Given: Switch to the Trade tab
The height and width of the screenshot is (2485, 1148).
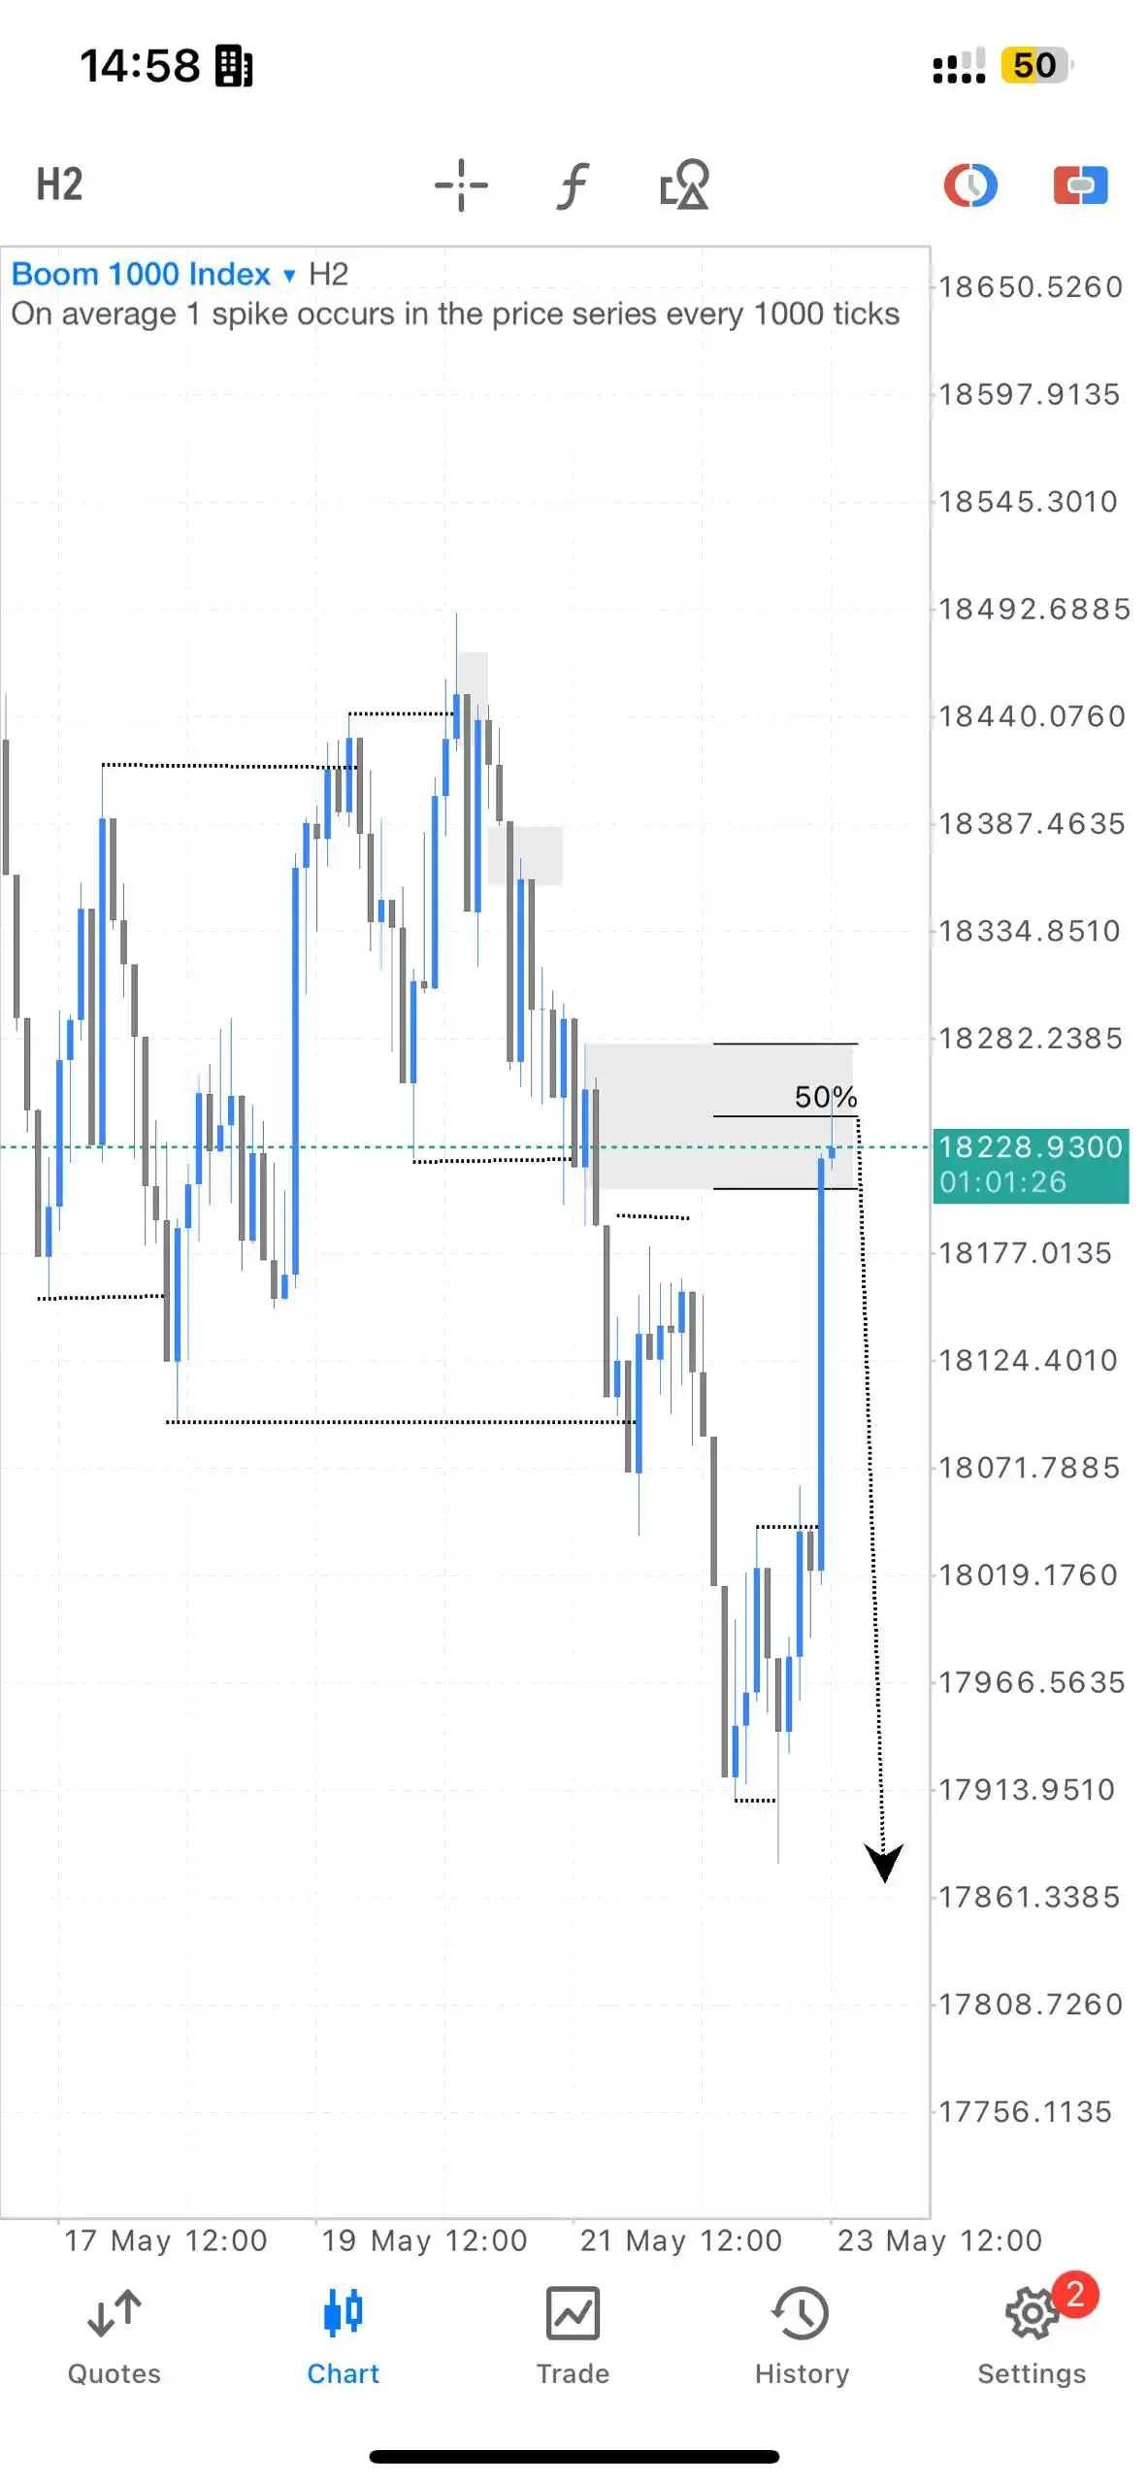Looking at the screenshot, I should (573, 2336).
